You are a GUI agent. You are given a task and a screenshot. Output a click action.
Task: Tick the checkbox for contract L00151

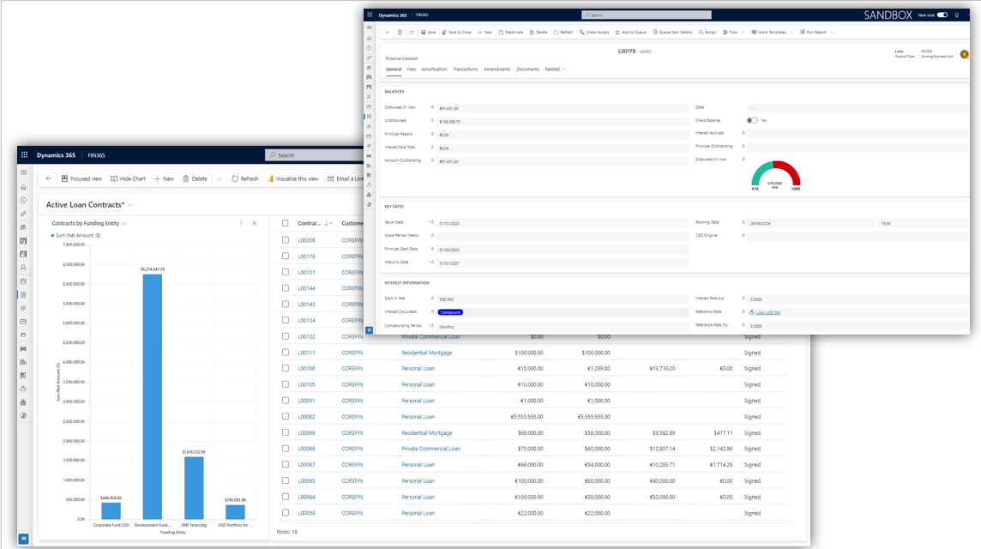(286, 272)
